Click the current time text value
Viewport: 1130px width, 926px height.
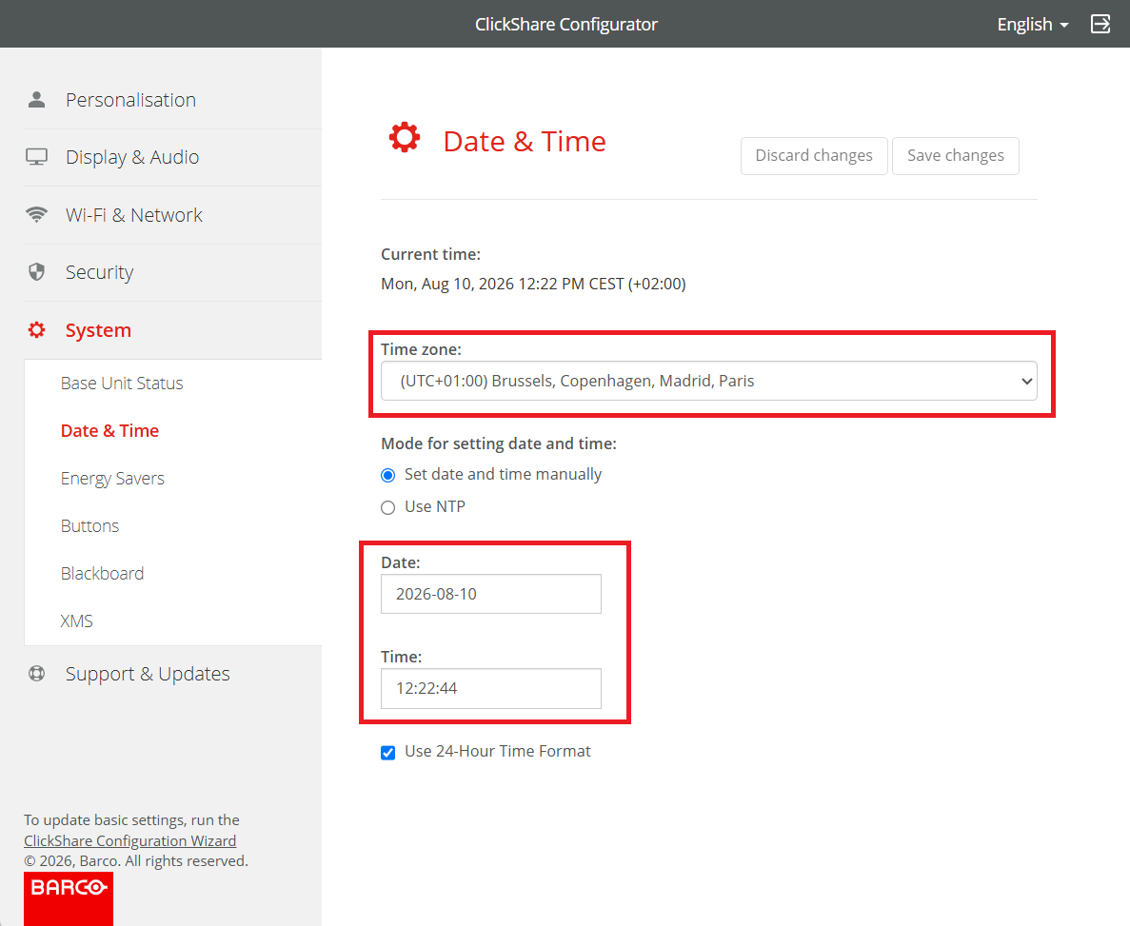point(533,284)
